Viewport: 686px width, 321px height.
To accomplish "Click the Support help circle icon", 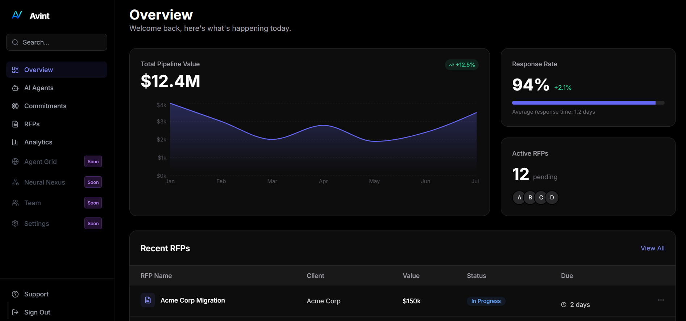I will (x=15, y=294).
